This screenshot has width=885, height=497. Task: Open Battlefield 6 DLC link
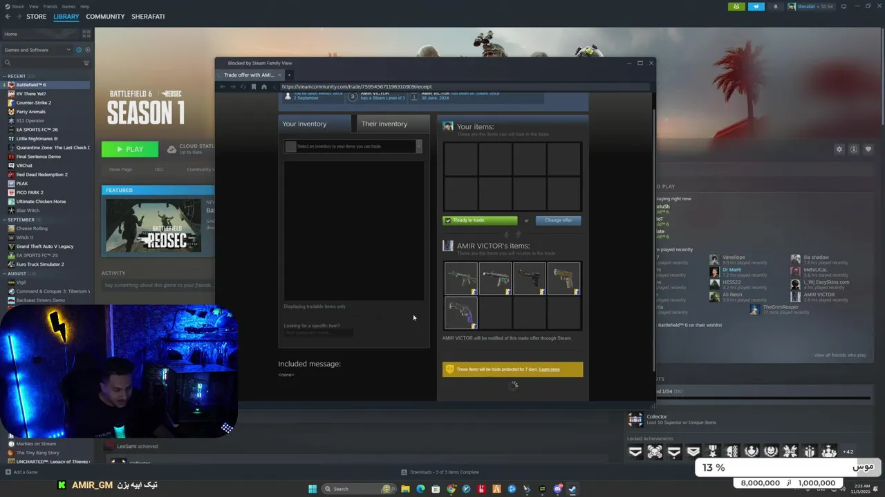159,169
